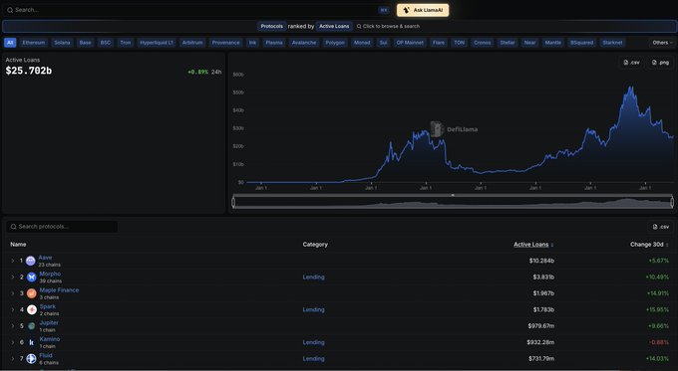Click the Spark protocol logo
678x371 pixels.
(x=32, y=309)
